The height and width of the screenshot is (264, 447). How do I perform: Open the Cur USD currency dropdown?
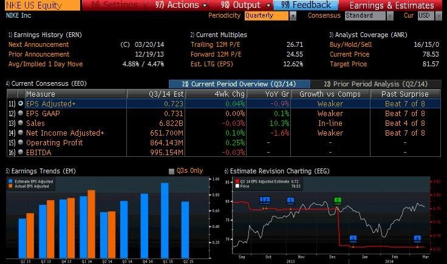pos(426,15)
